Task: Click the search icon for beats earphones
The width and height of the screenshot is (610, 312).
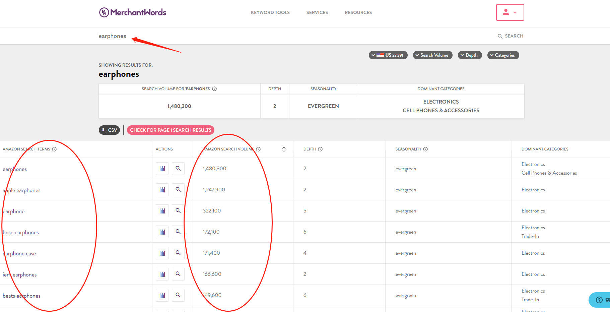Action: [x=178, y=295]
